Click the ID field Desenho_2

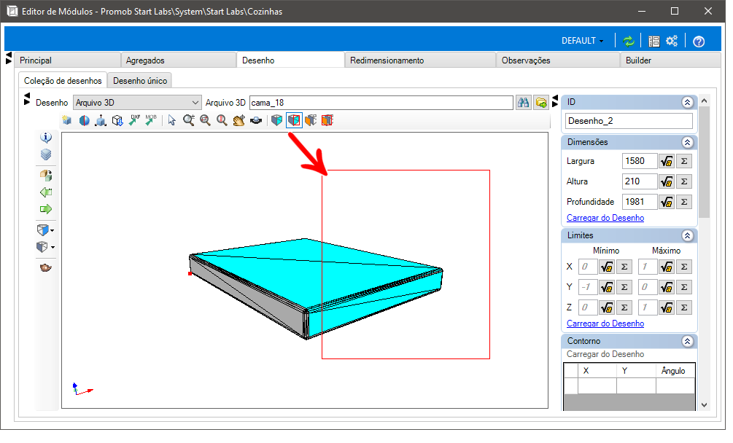[629, 121]
